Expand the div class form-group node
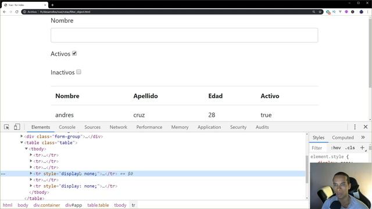Image resolution: width=372 pixels, height=209 pixels. tap(22, 136)
